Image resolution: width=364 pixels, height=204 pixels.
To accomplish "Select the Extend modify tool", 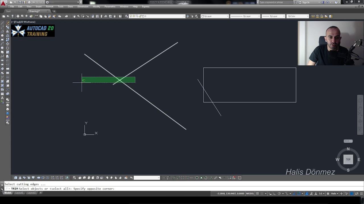I will pos(7,64).
